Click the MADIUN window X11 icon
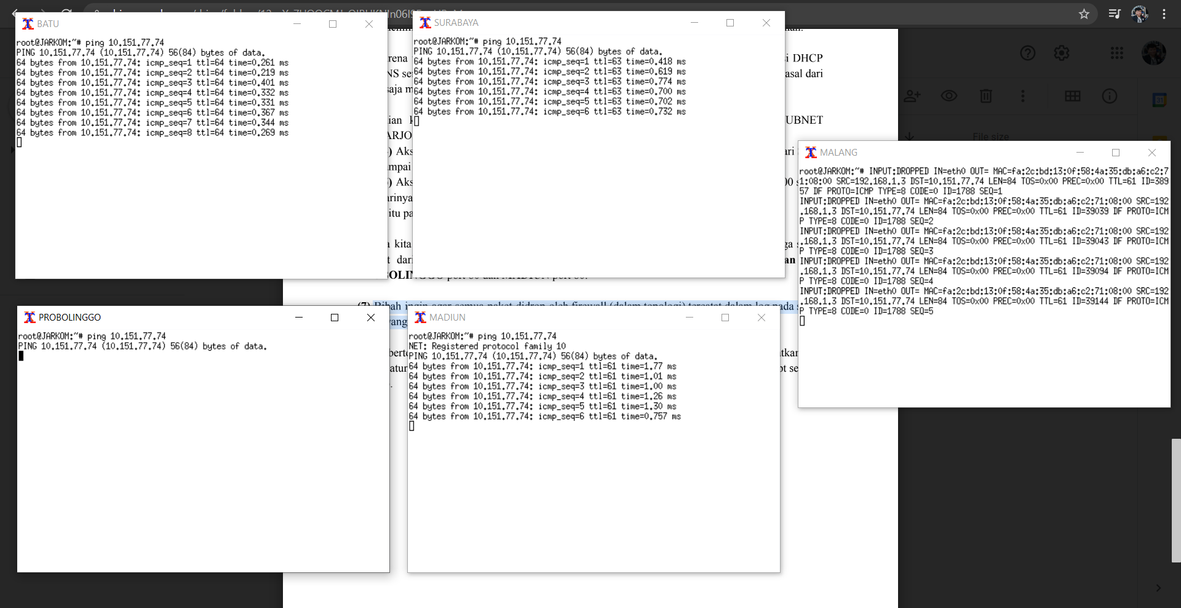This screenshot has width=1181, height=608. [x=420, y=318]
